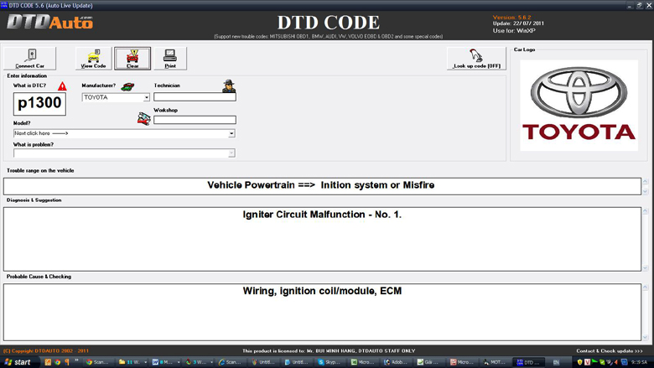This screenshot has height=368, width=654.
Task: Click the p1300 DTC code field
Action: pyautogui.click(x=39, y=104)
